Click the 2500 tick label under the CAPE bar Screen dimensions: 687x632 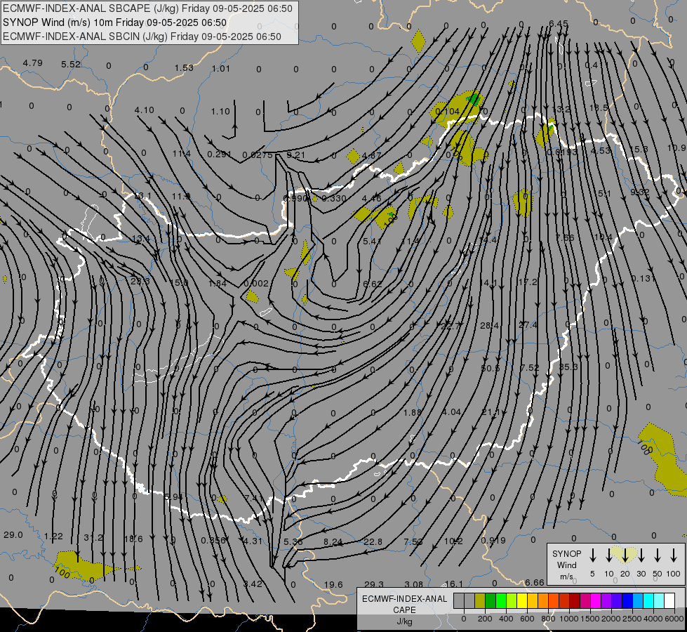[632, 619]
